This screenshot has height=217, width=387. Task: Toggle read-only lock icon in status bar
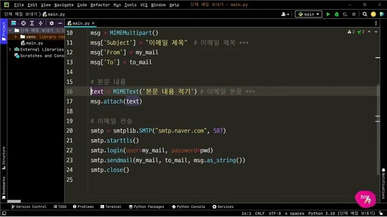pos(382,213)
